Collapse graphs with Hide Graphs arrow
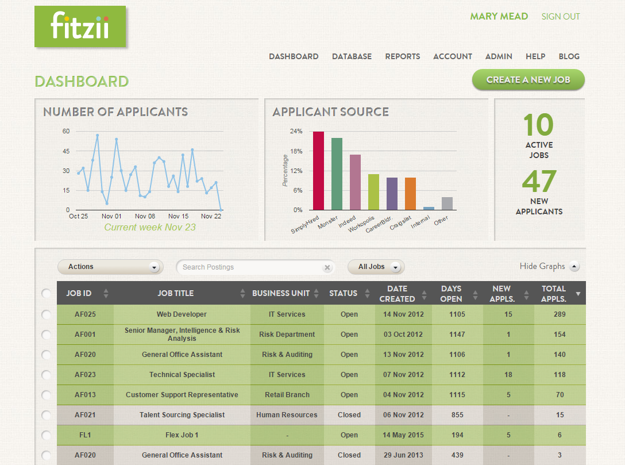Viewport: 625px width, 465px height. 574,266
